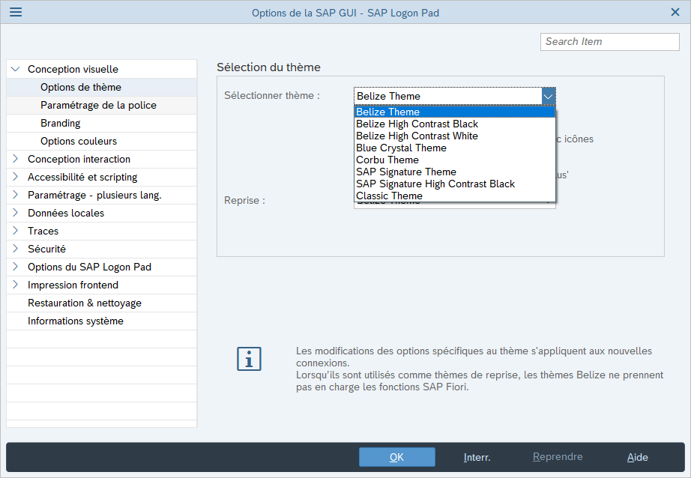Expand the Conception interaction node
The width and height of the screenshot is (691, 478).
click(16, 159)
